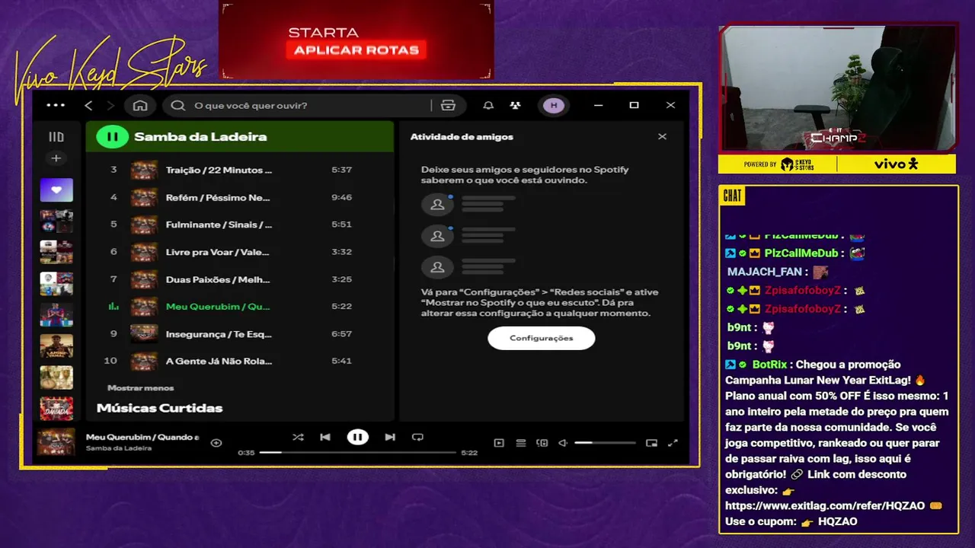Select track 'Livre pra Voar / Vale...'
This screenshot has height=548, width=975.
tap(239, 252)
